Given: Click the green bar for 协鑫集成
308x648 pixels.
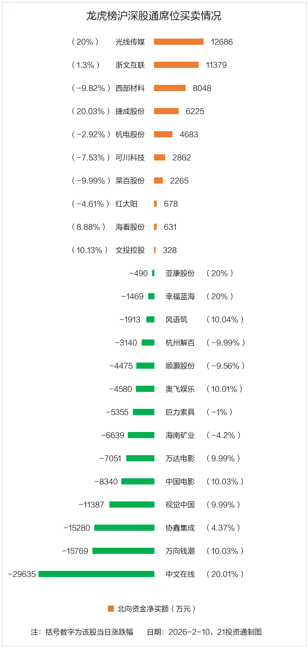Looking at the screenshot, I should (x=124, y=528).
